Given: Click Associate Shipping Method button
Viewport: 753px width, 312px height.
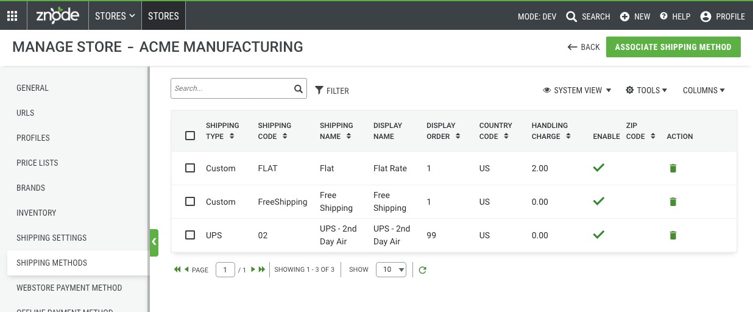Looking at the screenshot, I should [x=673, y=47].
